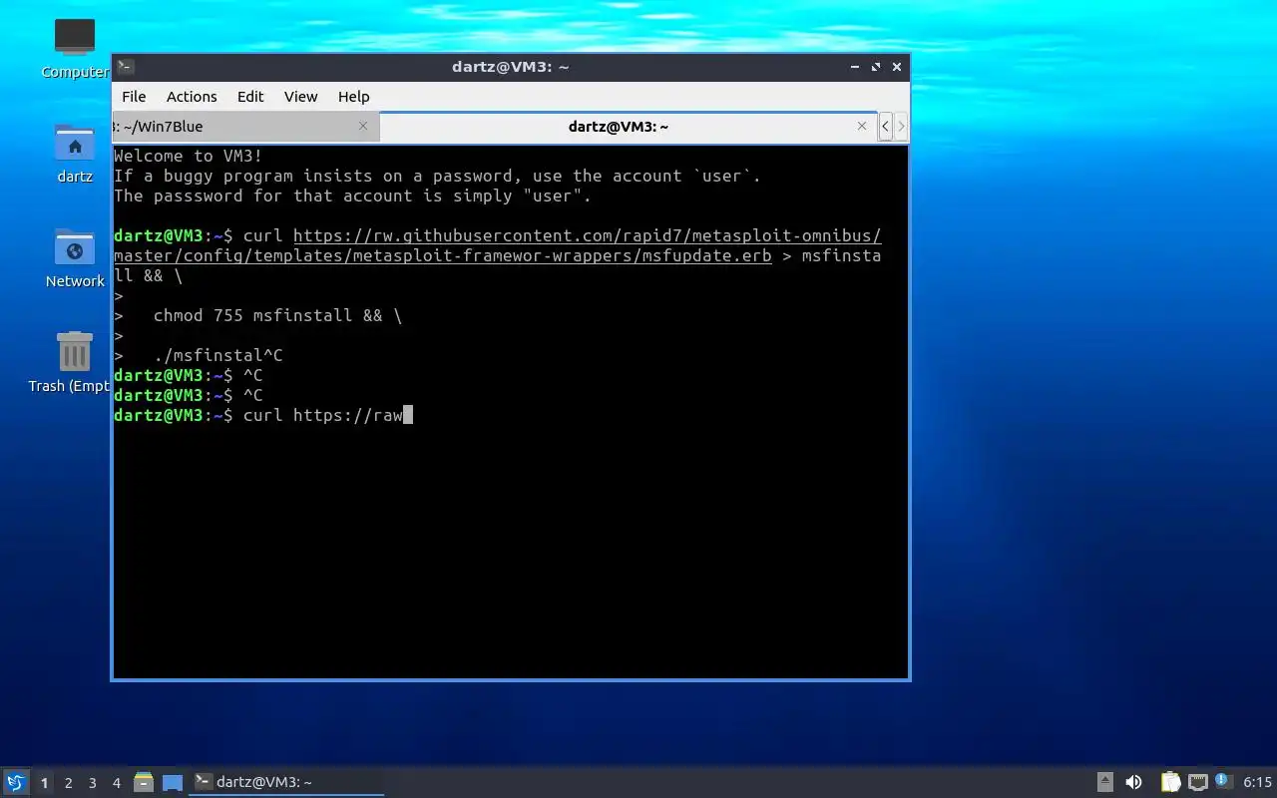Open the Lubuntu start menu button

point(16,782)
